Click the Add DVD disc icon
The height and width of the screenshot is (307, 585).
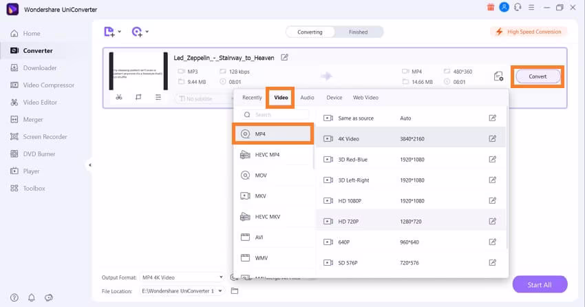(x=137, y=32)
